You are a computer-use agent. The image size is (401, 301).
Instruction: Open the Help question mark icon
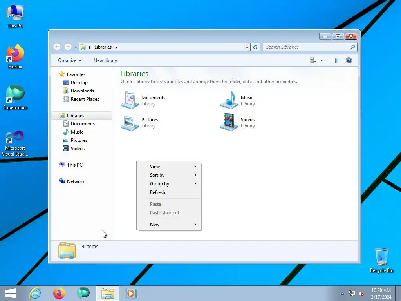coord(349,60)
